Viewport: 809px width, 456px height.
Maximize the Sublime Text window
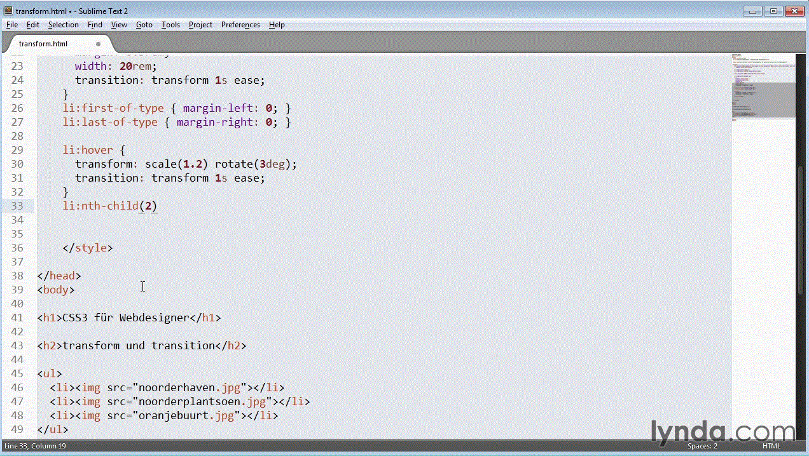click(773, 10)
